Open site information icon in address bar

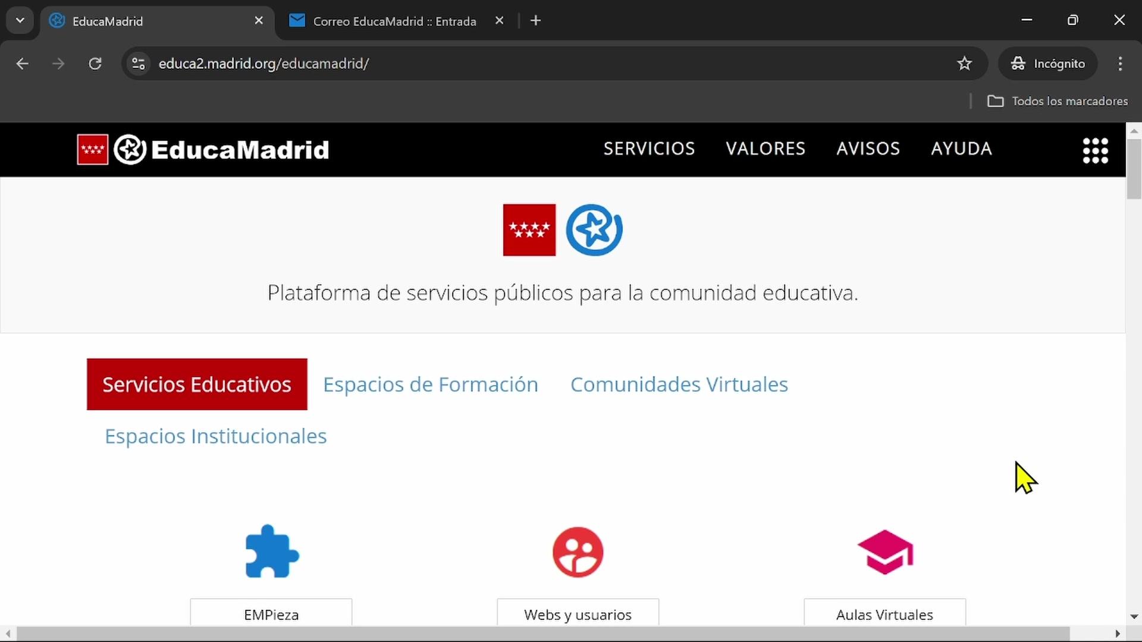[x=139, y=64]
